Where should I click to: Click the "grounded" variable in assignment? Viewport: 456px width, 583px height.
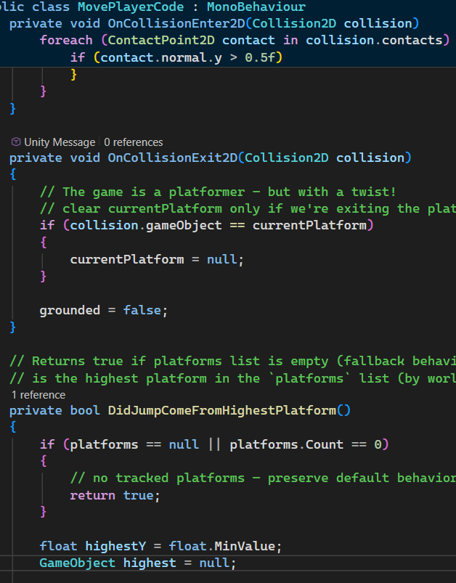tap(69, 310)
